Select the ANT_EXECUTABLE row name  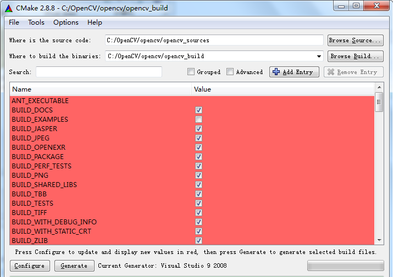click(40, 101)
